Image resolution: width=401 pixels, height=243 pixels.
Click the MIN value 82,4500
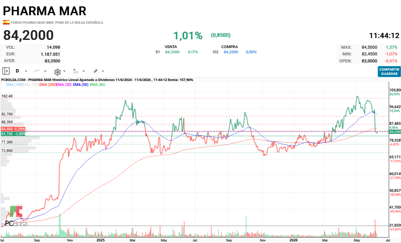click(x=369, y=54)
